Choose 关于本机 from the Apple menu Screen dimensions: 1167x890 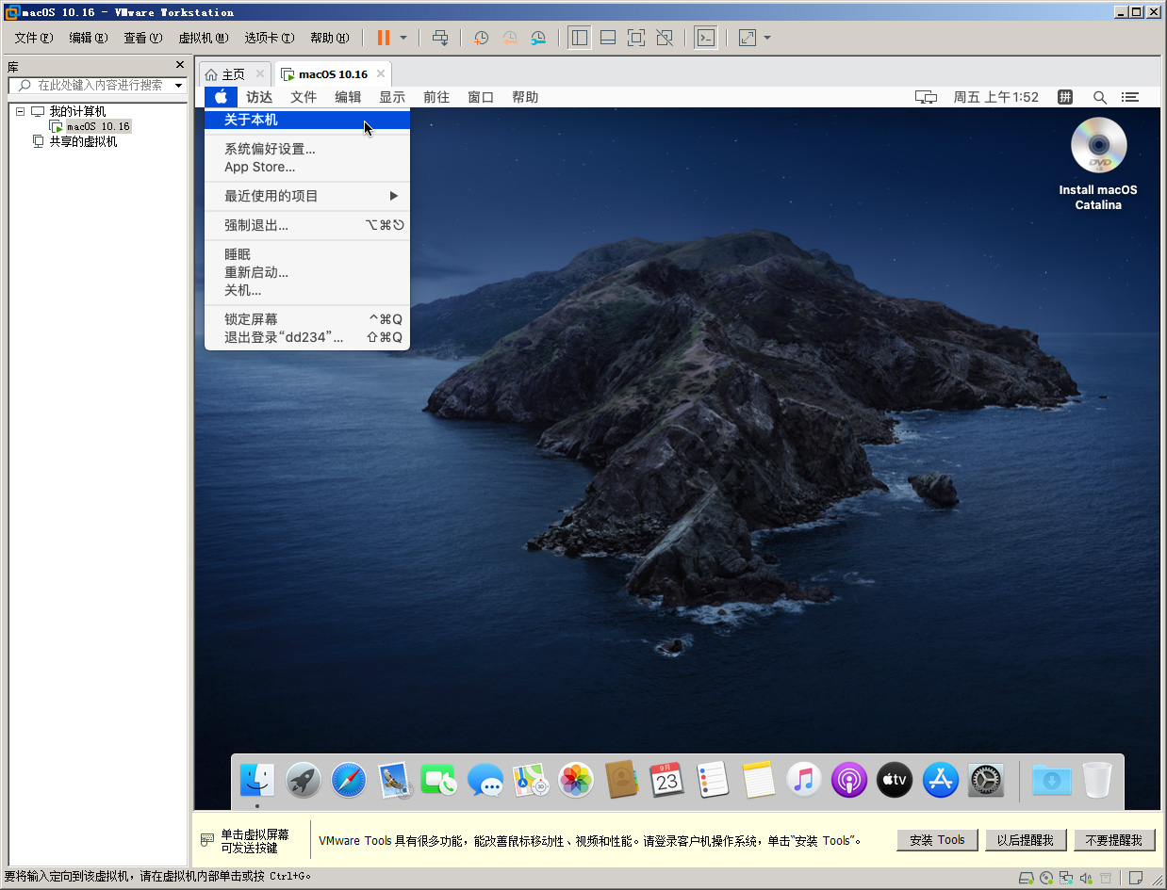coord(307,120)
